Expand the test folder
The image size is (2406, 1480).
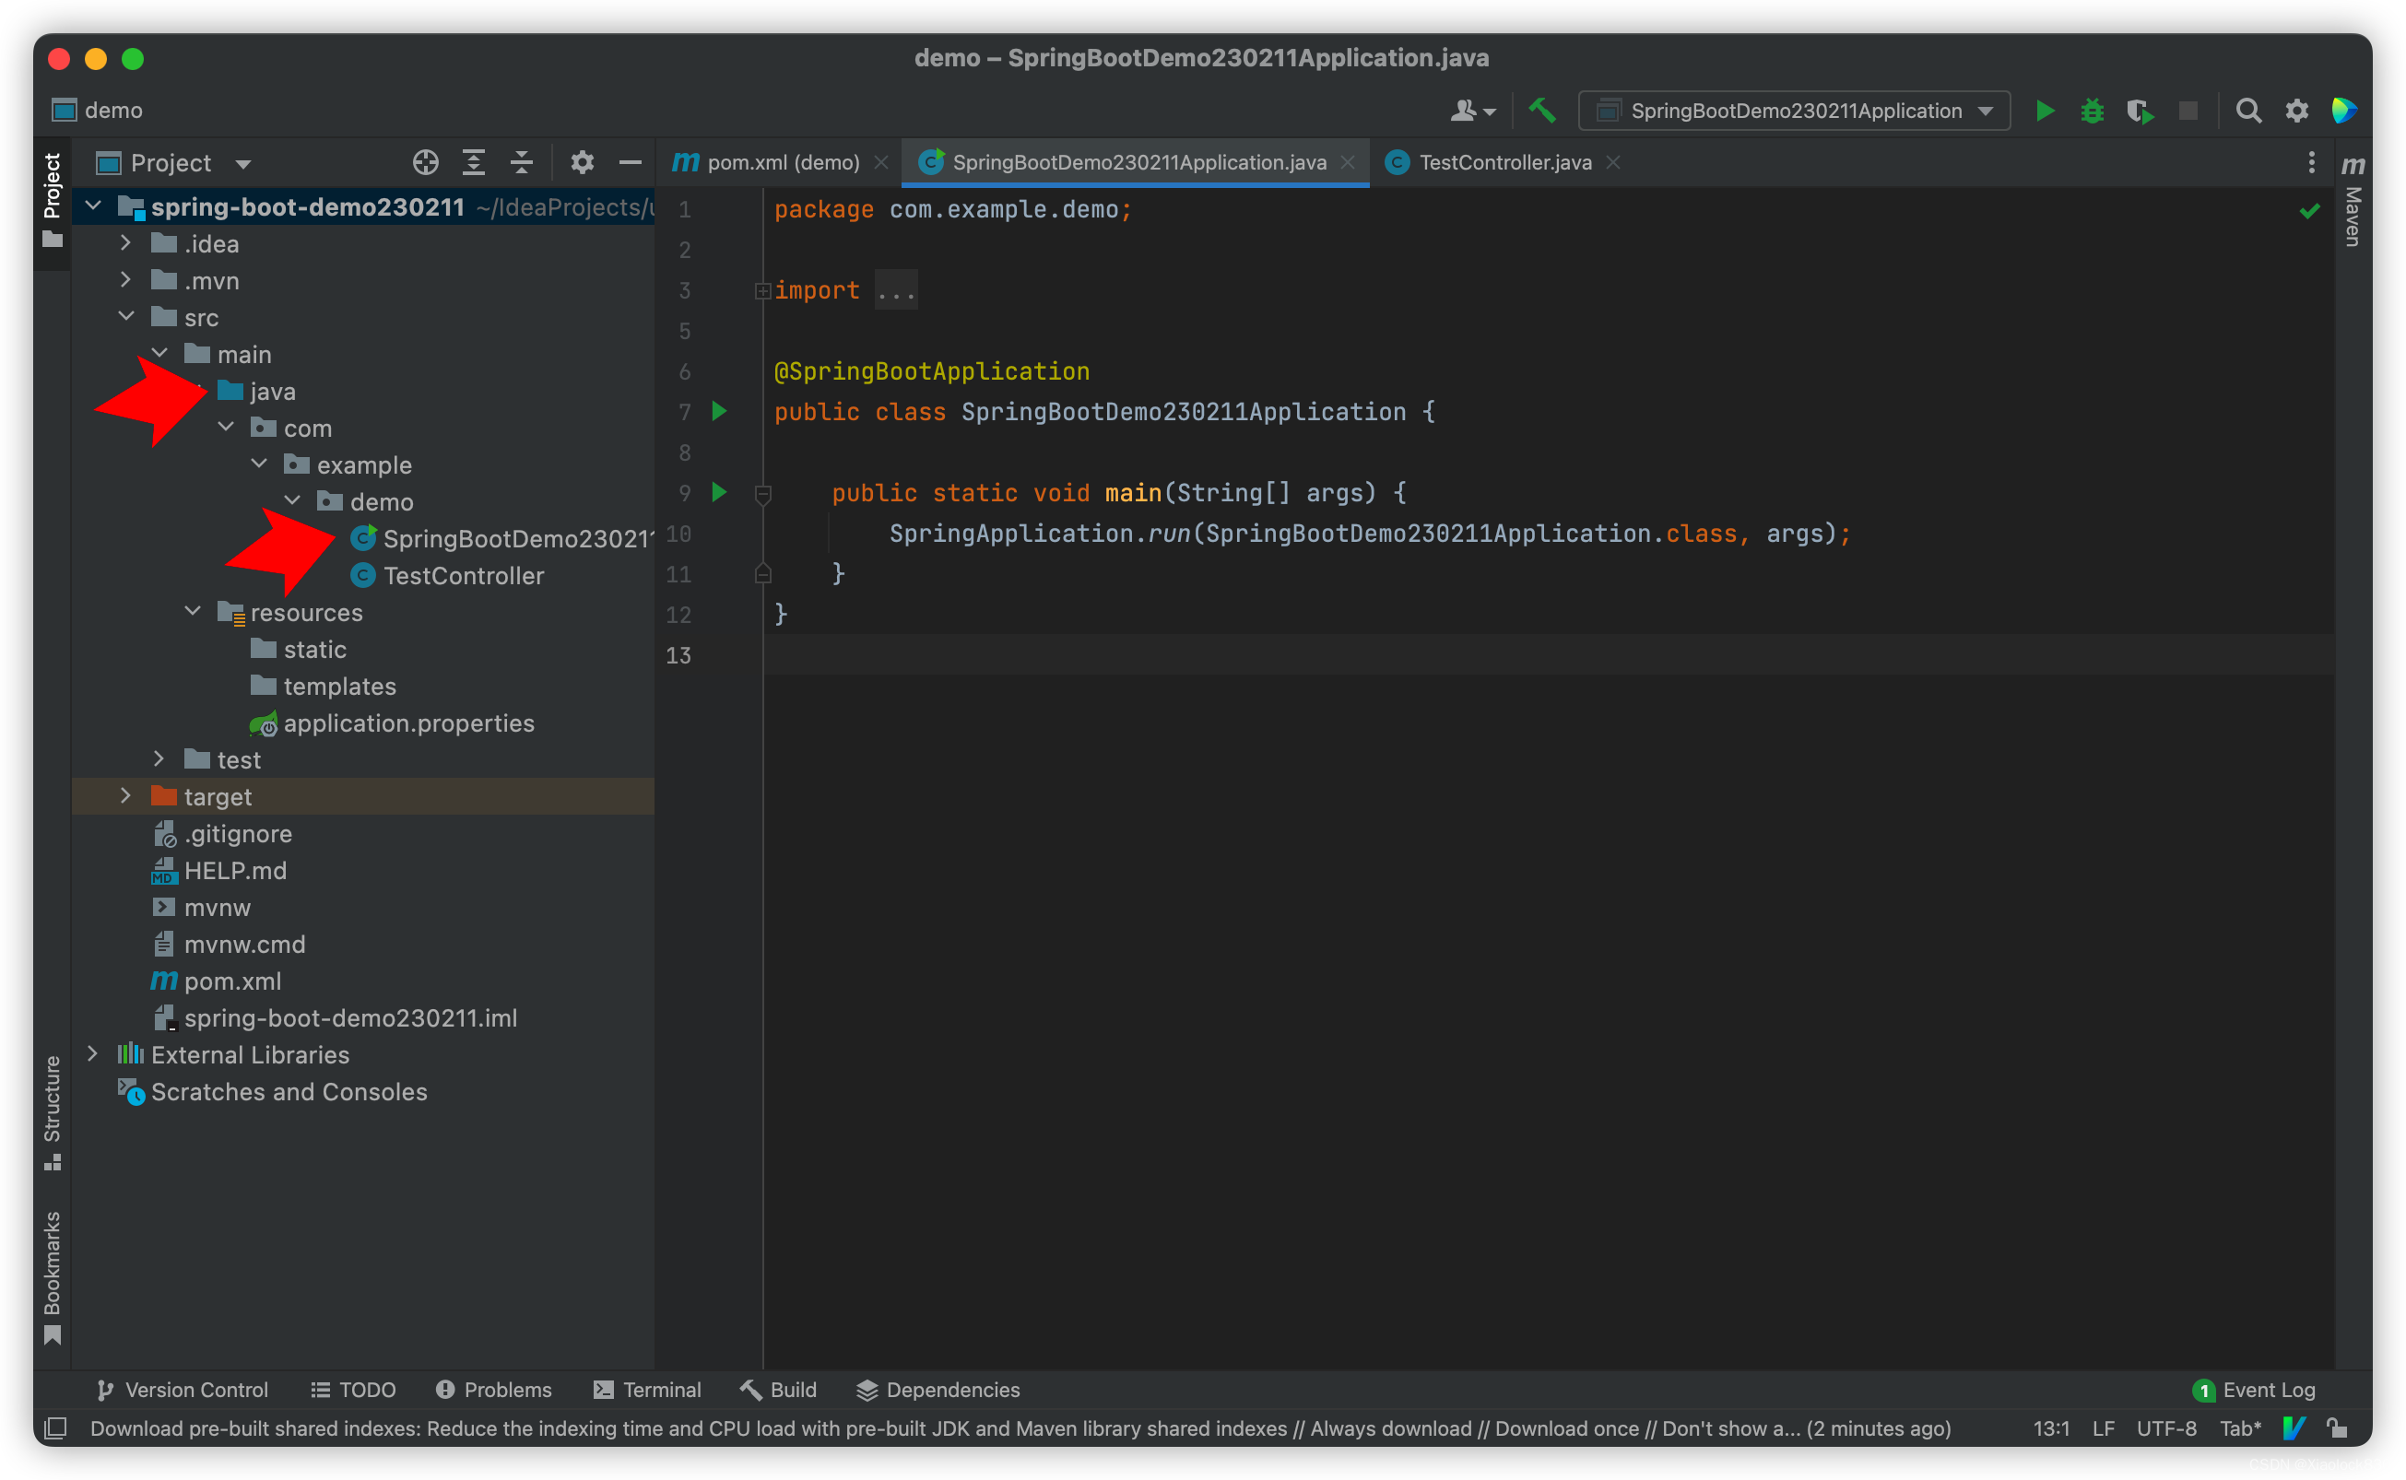pos(159,758)
